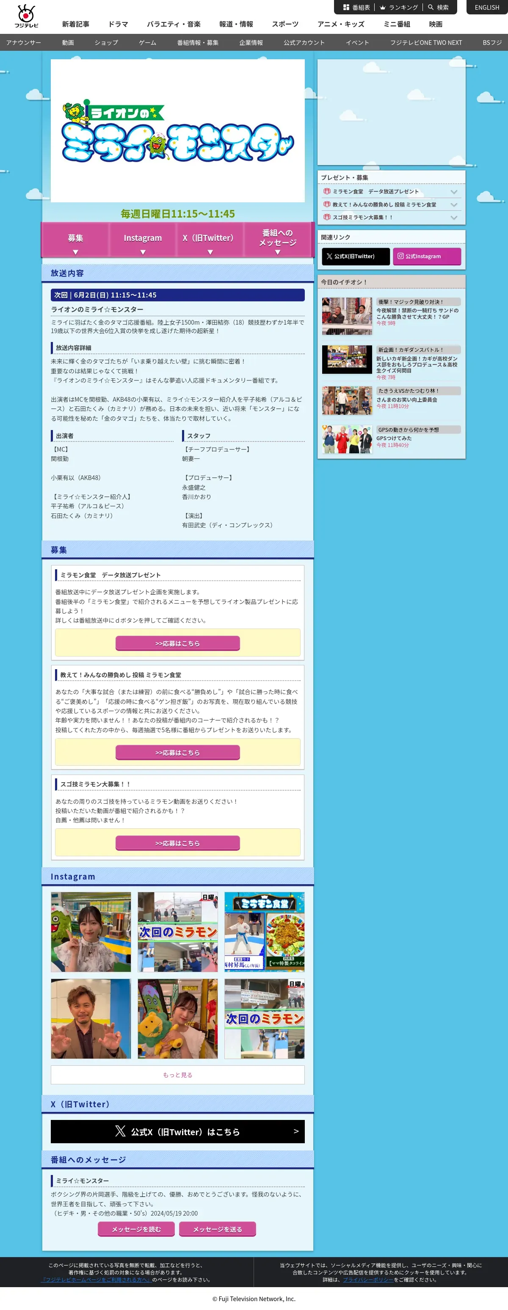Jump to Instagram section via pink tab
This screenshot has width=508, height=1310.
point(143,240)
